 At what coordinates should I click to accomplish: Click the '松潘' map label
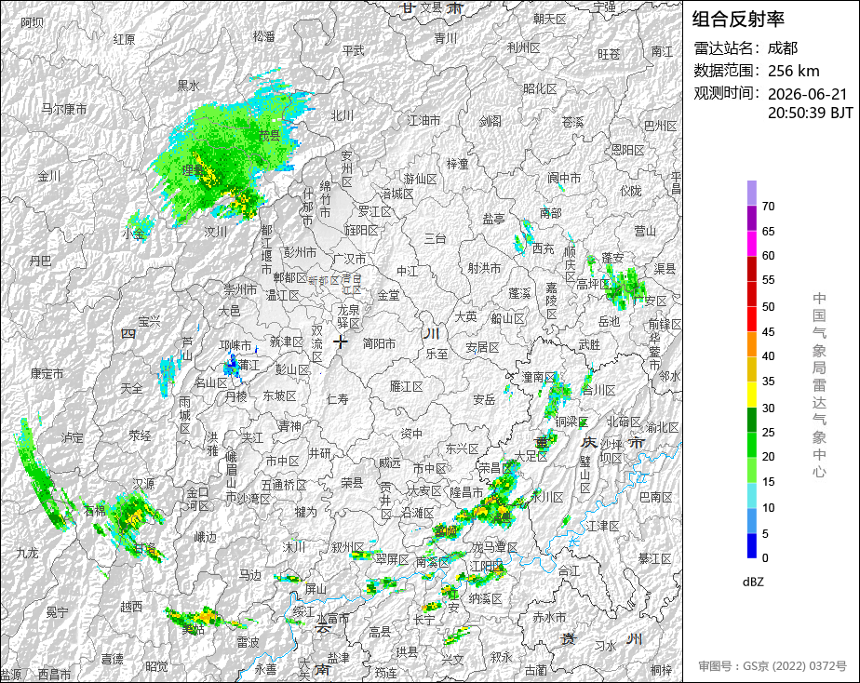(x=263, y=36)
